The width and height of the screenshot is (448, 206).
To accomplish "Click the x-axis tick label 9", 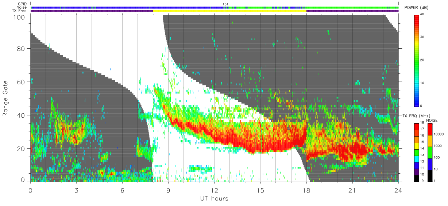I will pyautogui.click(x=169, y=190).
